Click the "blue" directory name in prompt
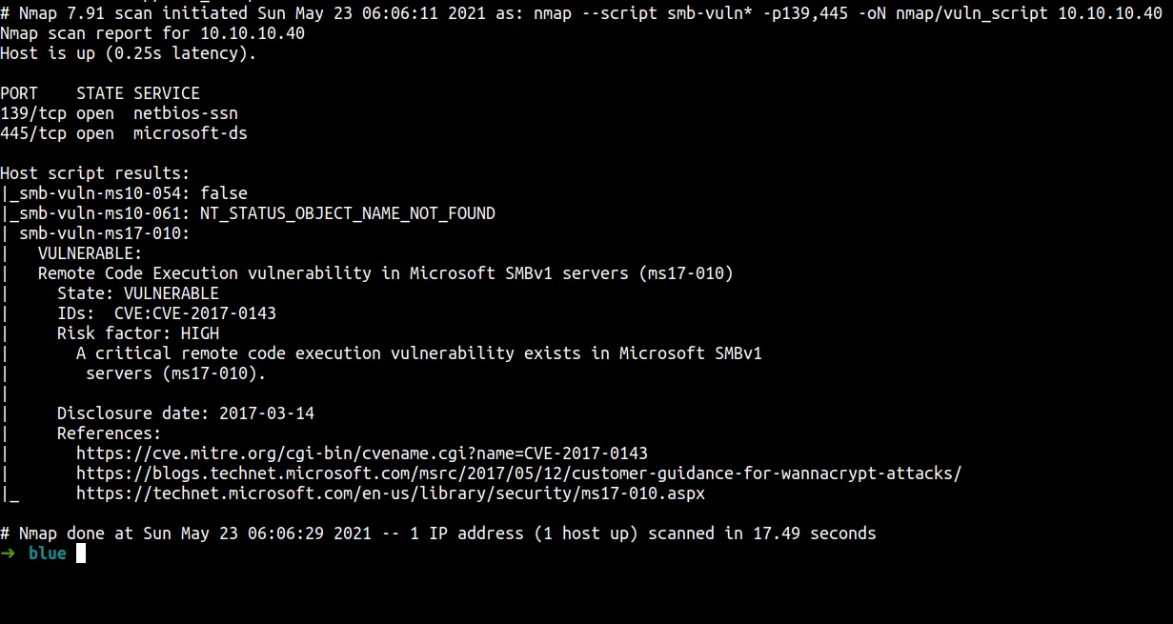Viewport: 1173px width, 624px height. (48, 554)
